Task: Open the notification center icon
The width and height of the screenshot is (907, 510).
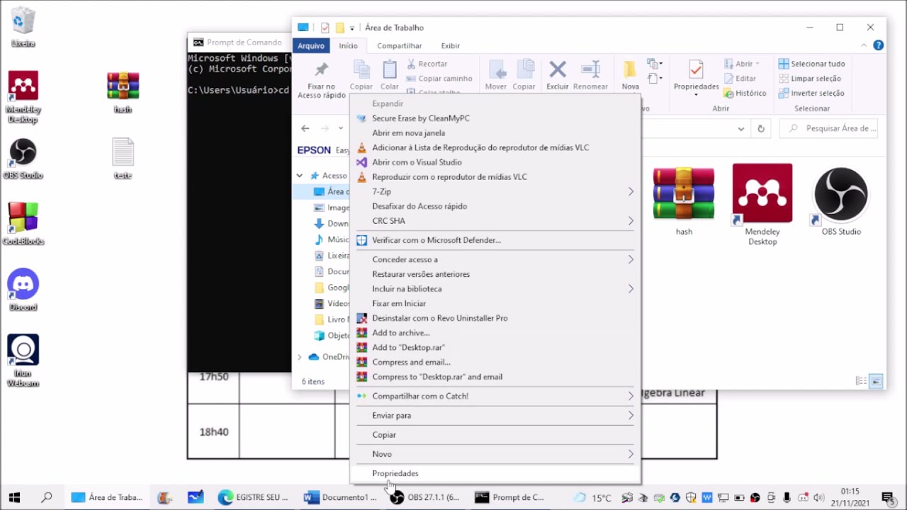Action: 887,497
